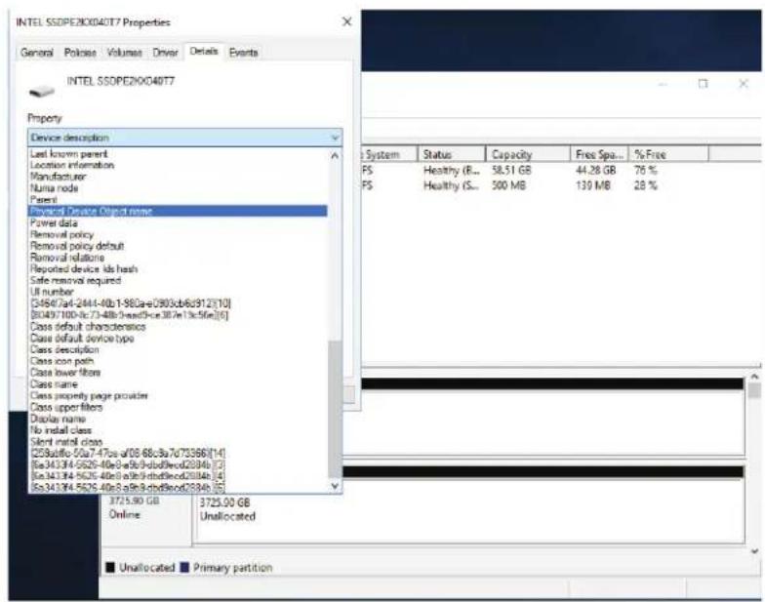Select the 500 MB volume row
This screenshot has width=765, height=602.
coord(561,185)
